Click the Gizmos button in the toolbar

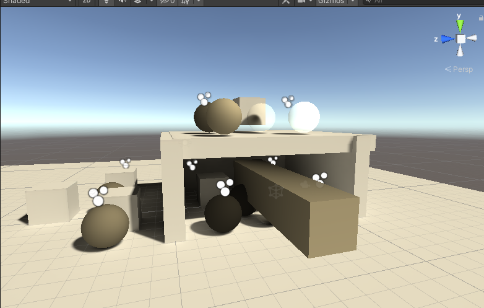point(331,2)
